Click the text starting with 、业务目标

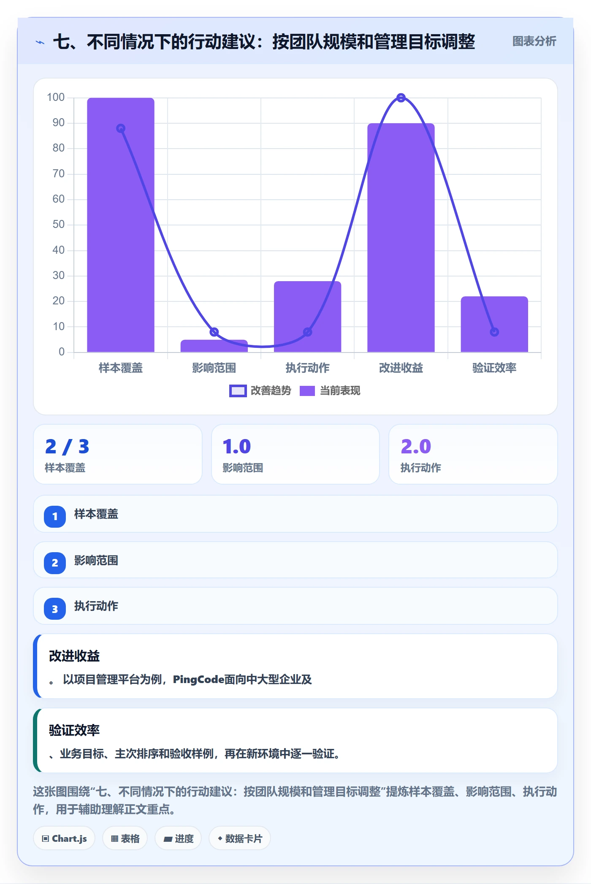click(195, 754)
